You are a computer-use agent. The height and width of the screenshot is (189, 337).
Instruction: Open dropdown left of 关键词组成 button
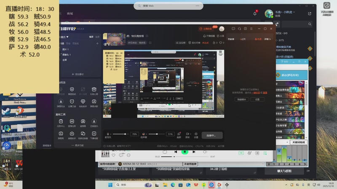(287, 142)
